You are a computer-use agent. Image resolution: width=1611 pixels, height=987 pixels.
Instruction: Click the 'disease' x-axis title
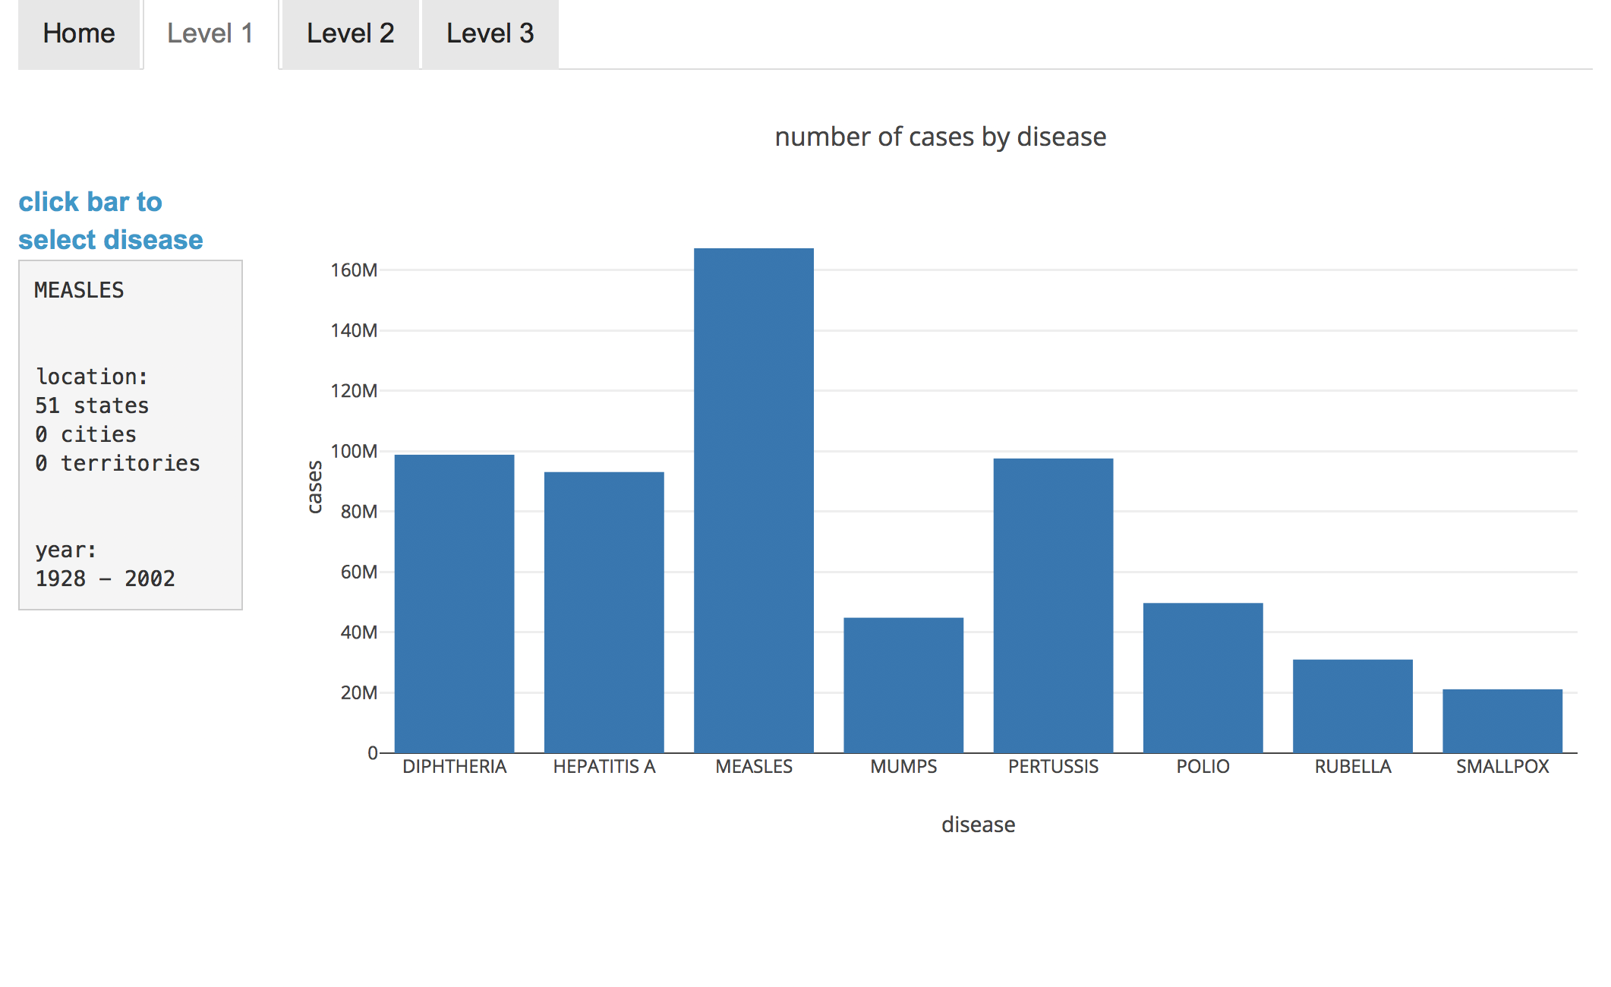978,825
